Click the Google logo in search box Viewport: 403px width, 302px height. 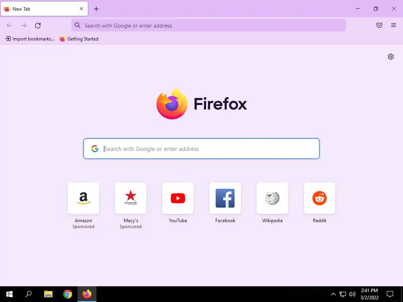[x=95, y=149]
